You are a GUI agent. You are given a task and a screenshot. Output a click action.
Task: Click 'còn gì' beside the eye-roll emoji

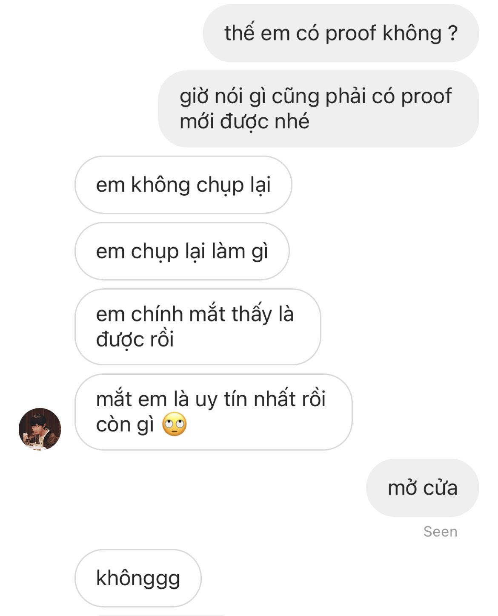(125, 425)
